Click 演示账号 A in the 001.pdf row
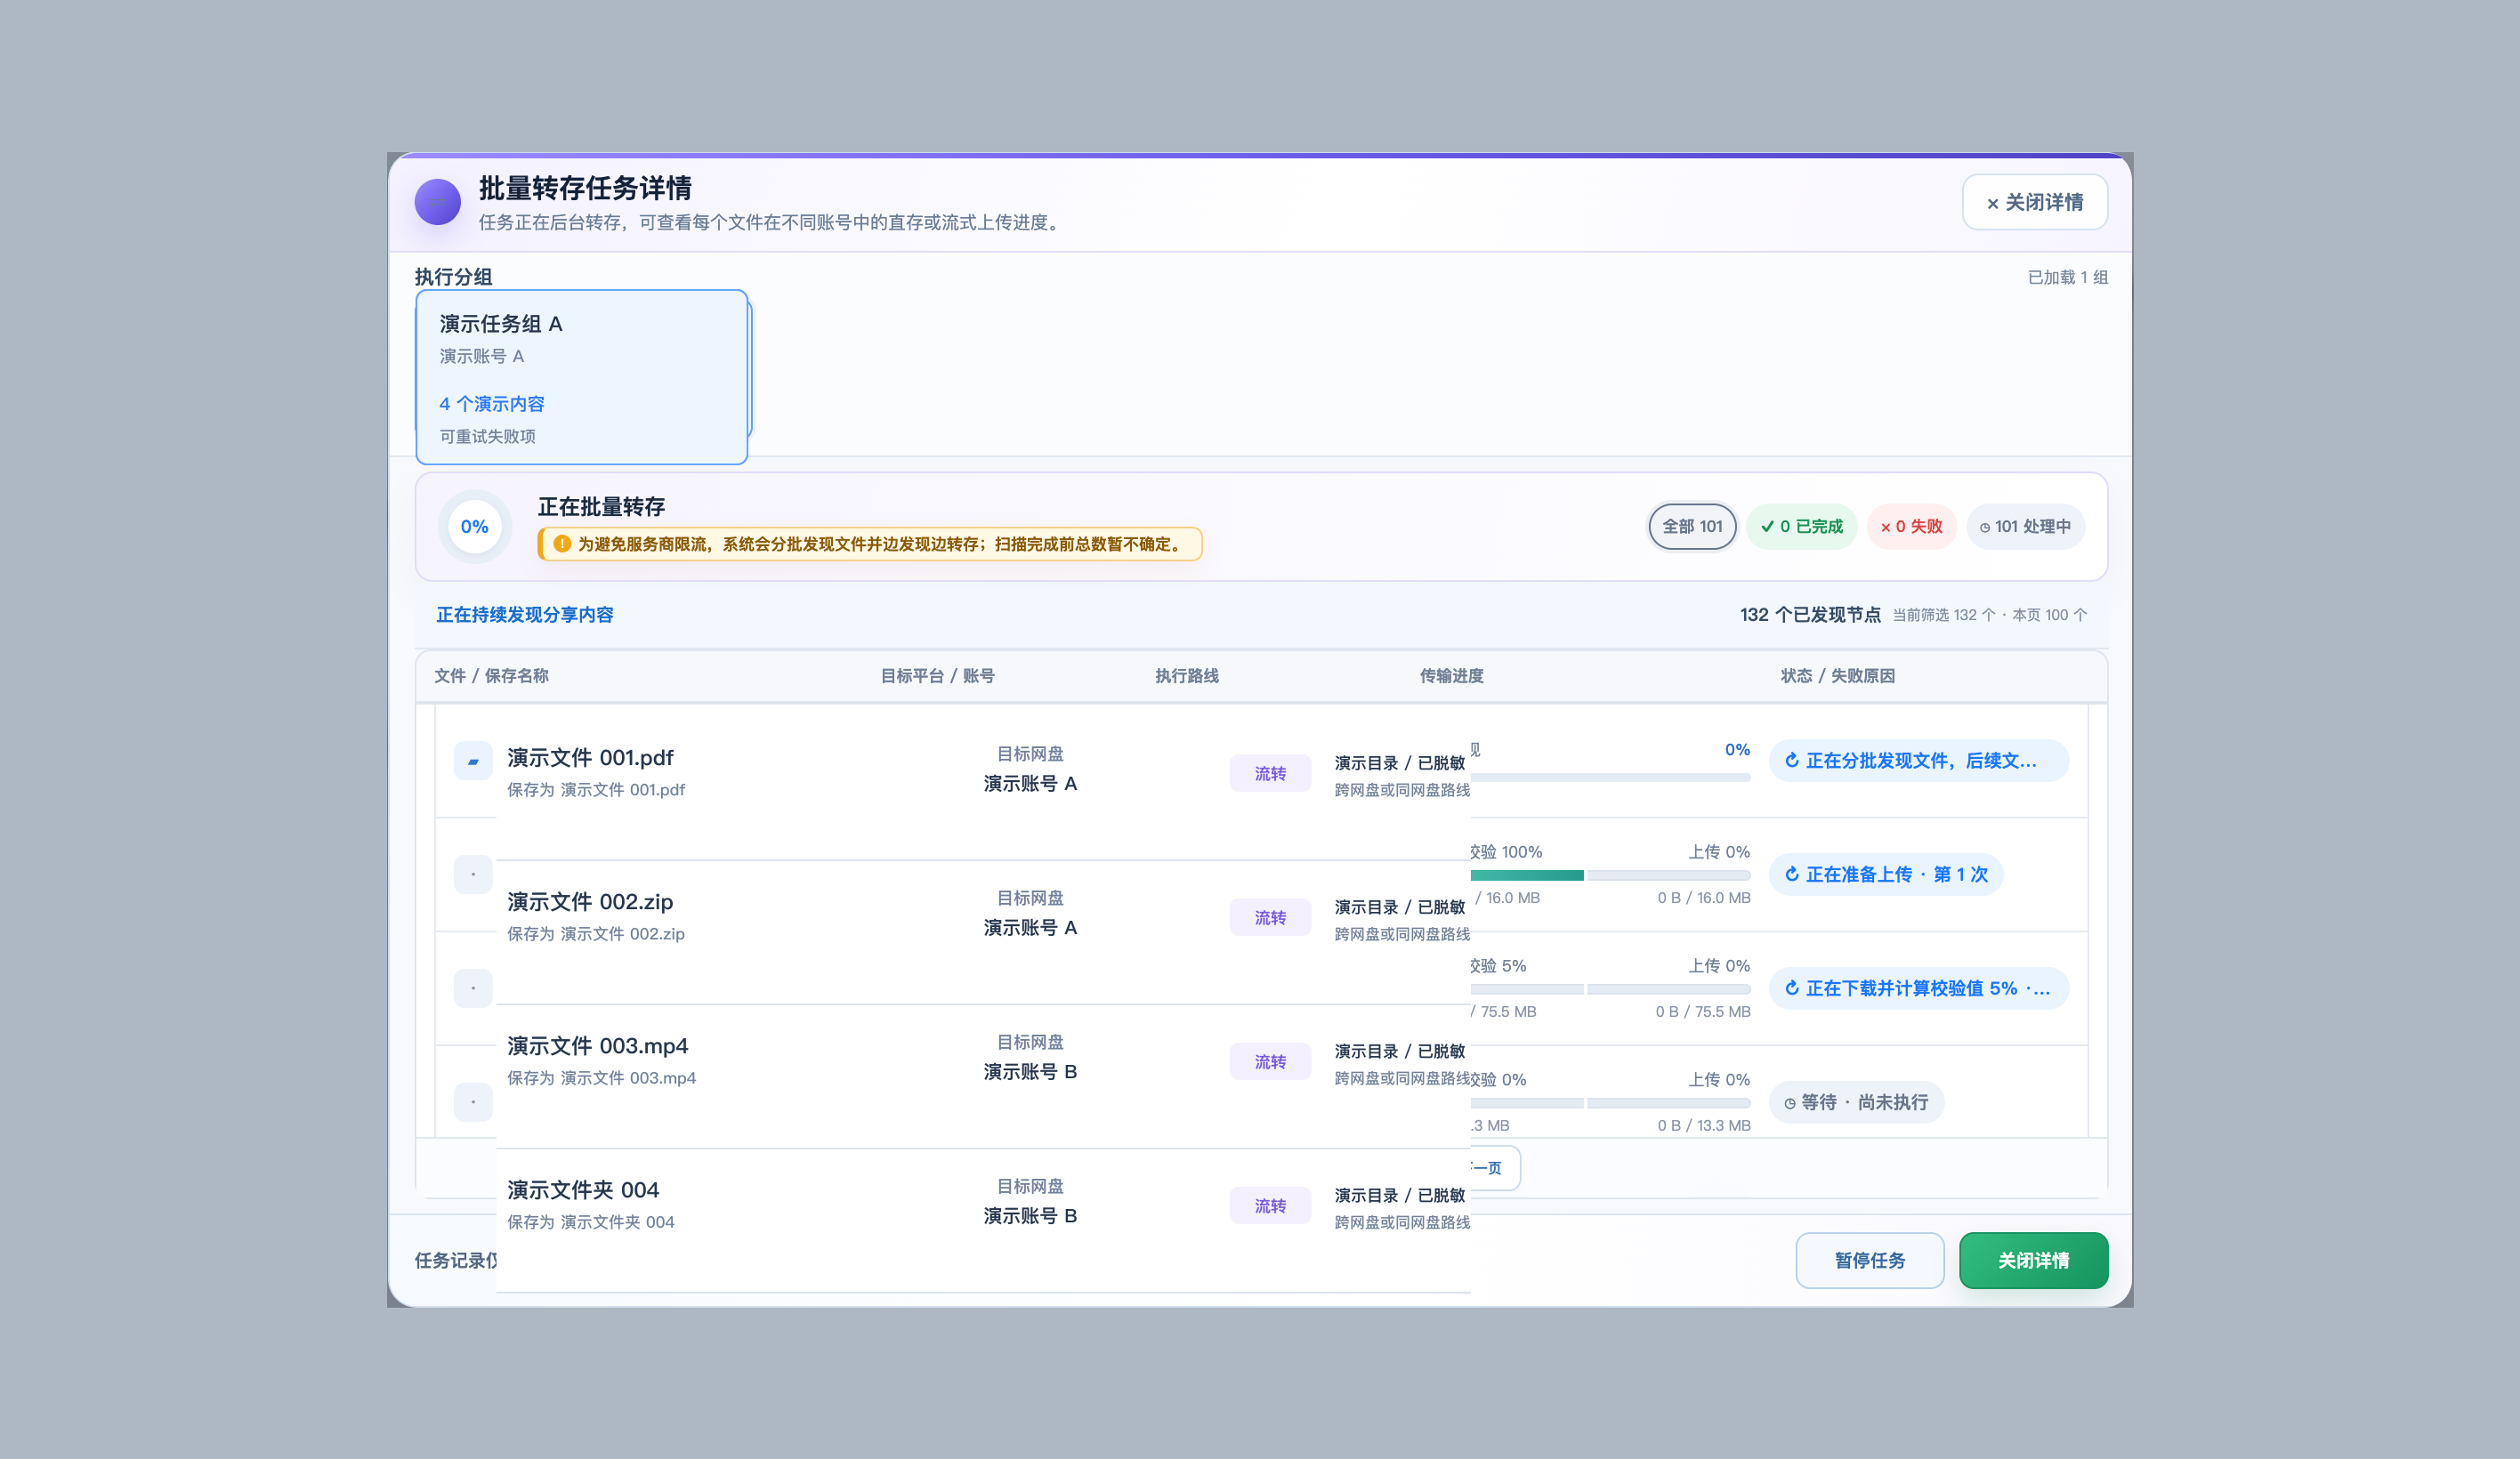2520x1459 pixels. [x=1030, y=784]
